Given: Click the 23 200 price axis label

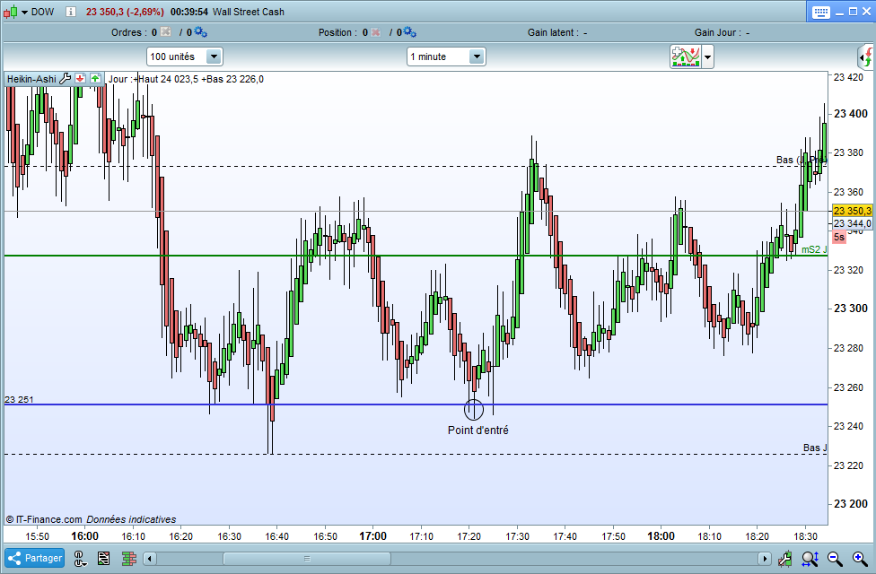Looking at the screenshot, I should point(851,504).
